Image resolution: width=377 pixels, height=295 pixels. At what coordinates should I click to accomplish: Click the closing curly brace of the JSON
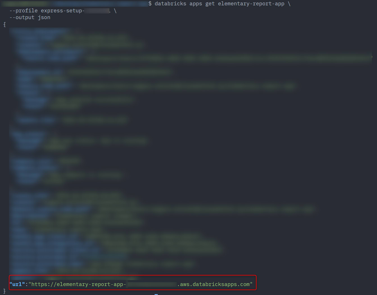4,291
